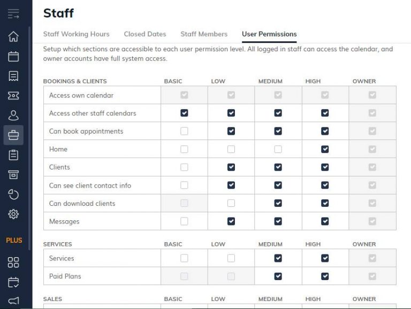The image size is (411, 309).
Task: Open the Home icon in sidebar
Action: 13,36
